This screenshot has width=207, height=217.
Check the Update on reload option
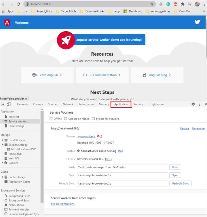coord(65,119)
